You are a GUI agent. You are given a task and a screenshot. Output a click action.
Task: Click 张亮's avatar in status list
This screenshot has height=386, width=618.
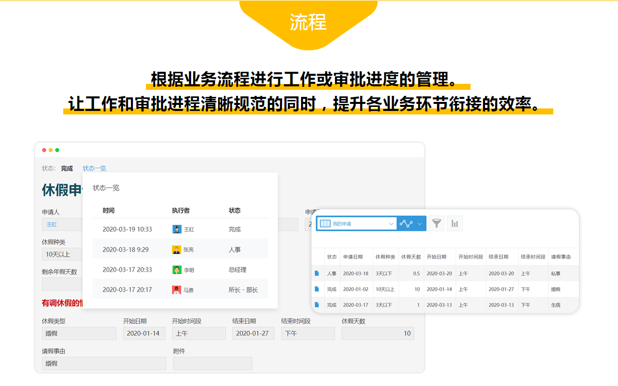point(177,249)
